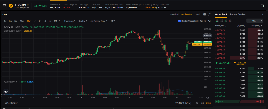
Task: Switch to Recent Trades tab
Action: coord(237,14)
